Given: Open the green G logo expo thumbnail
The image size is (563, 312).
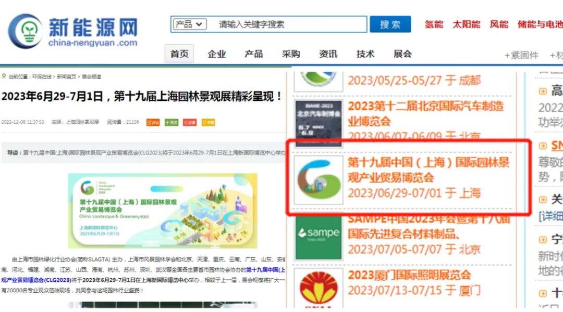Looking at the screenshot, I should (x=319, y=179).
